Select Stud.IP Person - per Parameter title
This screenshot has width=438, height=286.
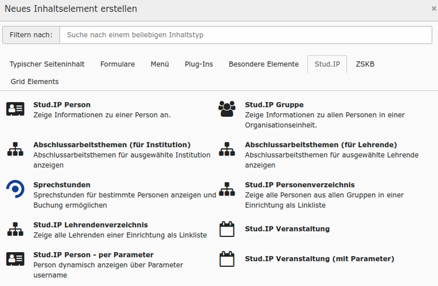click(x=93, y=254)
